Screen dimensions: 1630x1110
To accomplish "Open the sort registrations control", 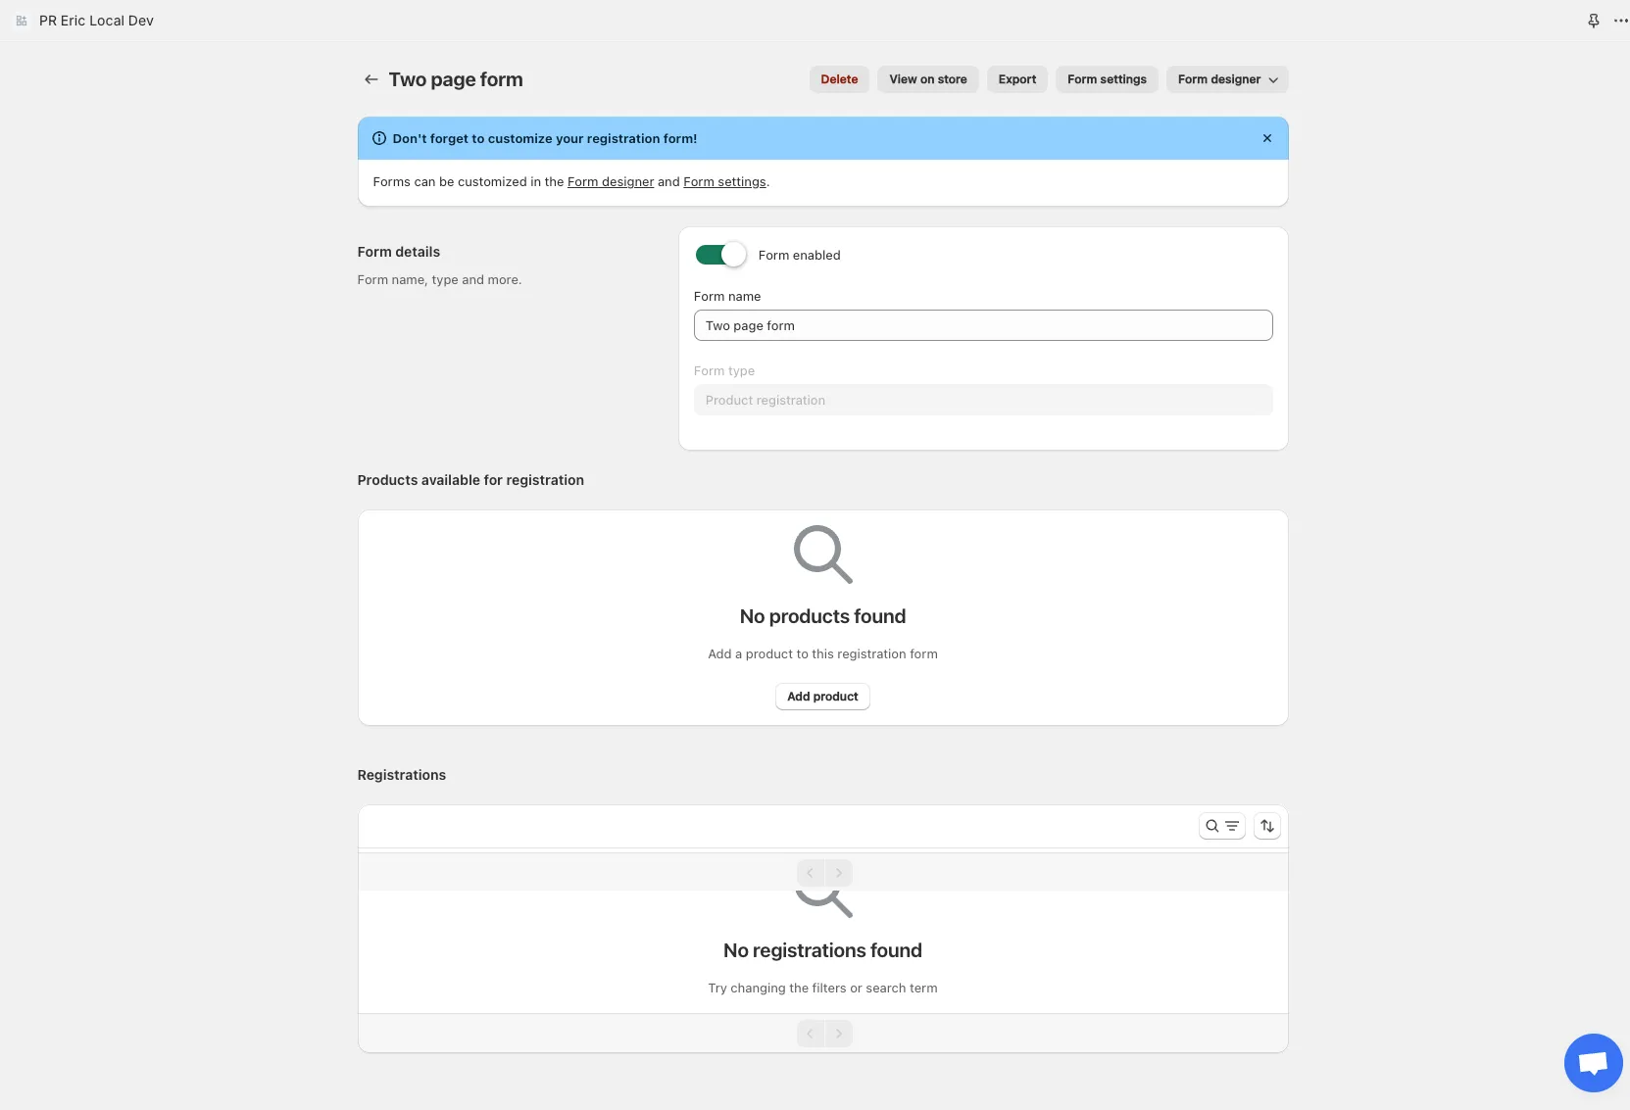I will [1267, 826].
